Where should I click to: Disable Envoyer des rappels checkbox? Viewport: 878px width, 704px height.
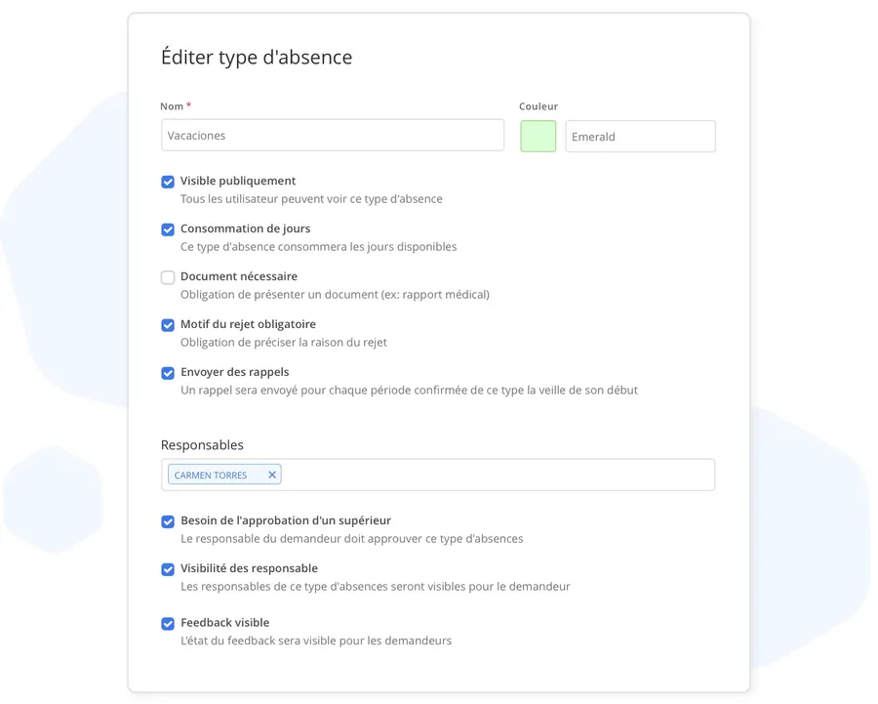point(168,373)
